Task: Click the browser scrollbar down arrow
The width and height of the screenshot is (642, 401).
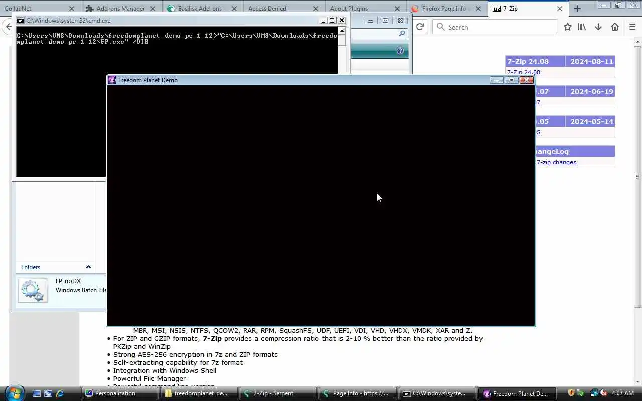Action: 637,382
